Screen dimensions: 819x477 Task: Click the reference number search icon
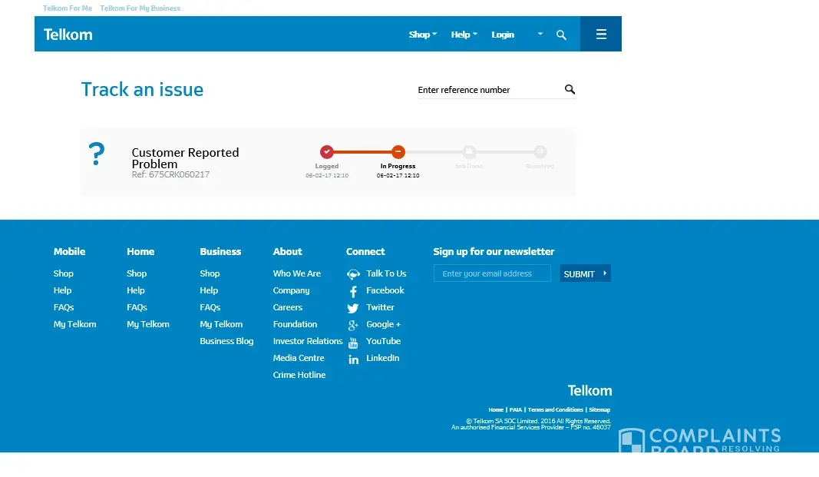point(570,89)
